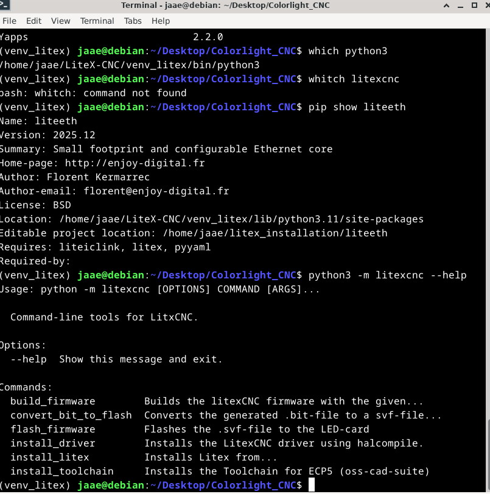Open the Edit menu
Image resolution: width=490 pixels, height=494 pixels.
tap(33, 21)
